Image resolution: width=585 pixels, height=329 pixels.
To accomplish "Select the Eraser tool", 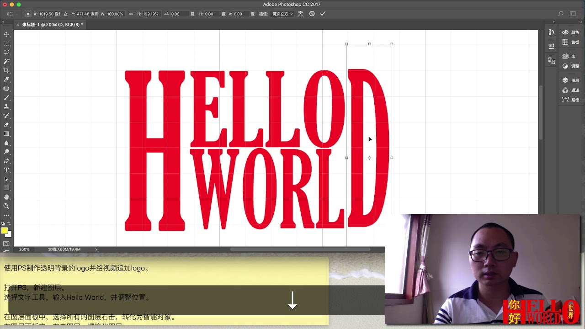I will coord(6,125).
